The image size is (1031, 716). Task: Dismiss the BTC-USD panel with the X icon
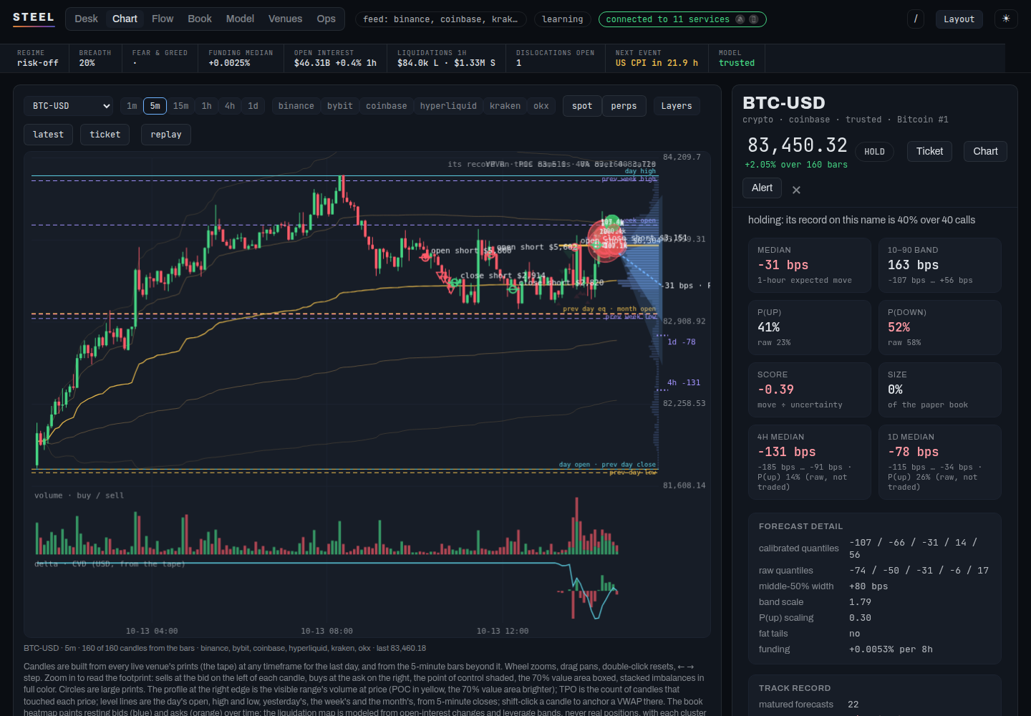[796, 190]
